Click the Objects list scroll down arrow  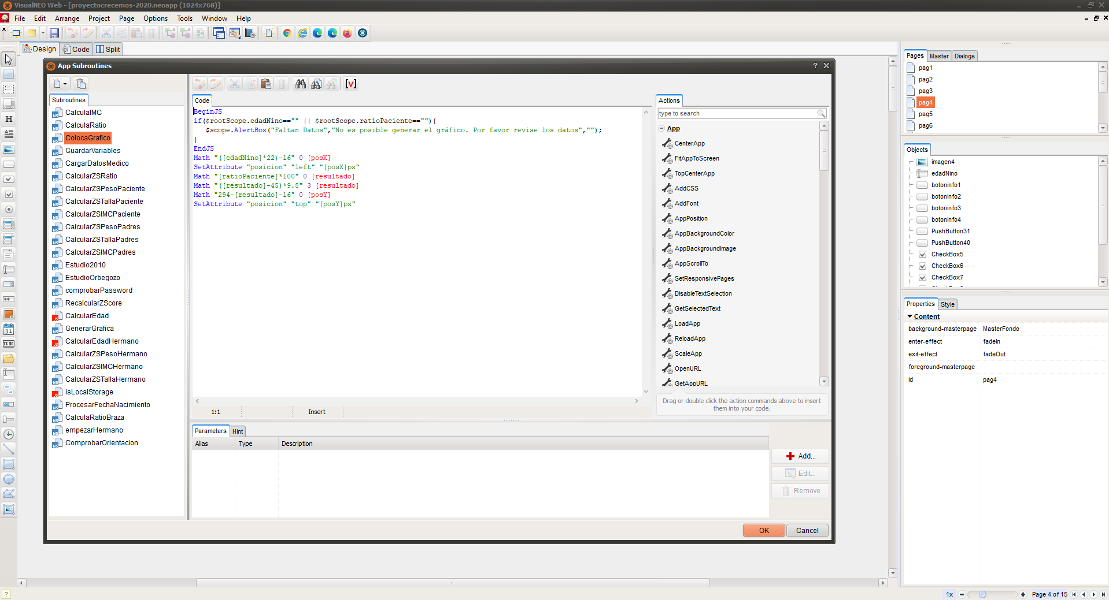coord(1103,282)
